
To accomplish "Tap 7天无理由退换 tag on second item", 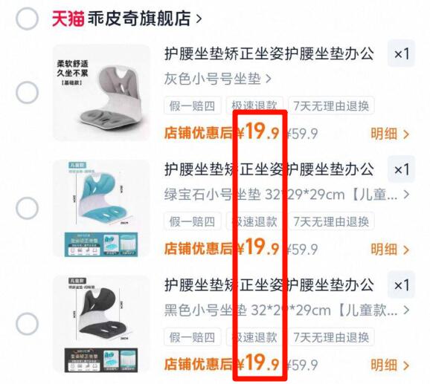I will click(x=331, y=221).
